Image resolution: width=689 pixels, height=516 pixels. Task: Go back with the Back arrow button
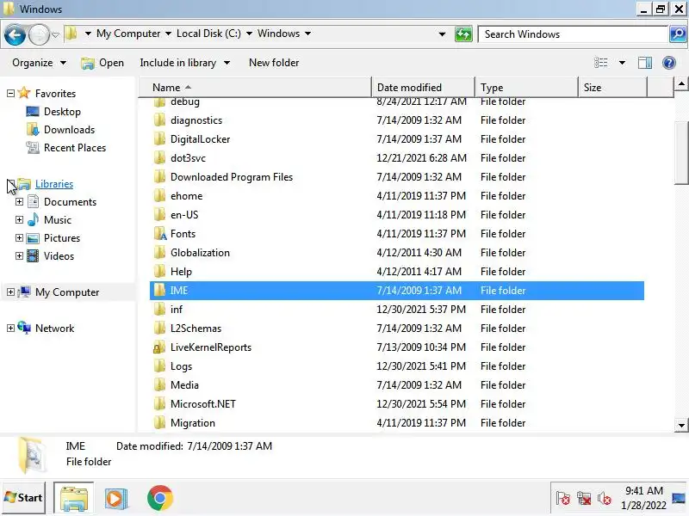tap(15, 34)
